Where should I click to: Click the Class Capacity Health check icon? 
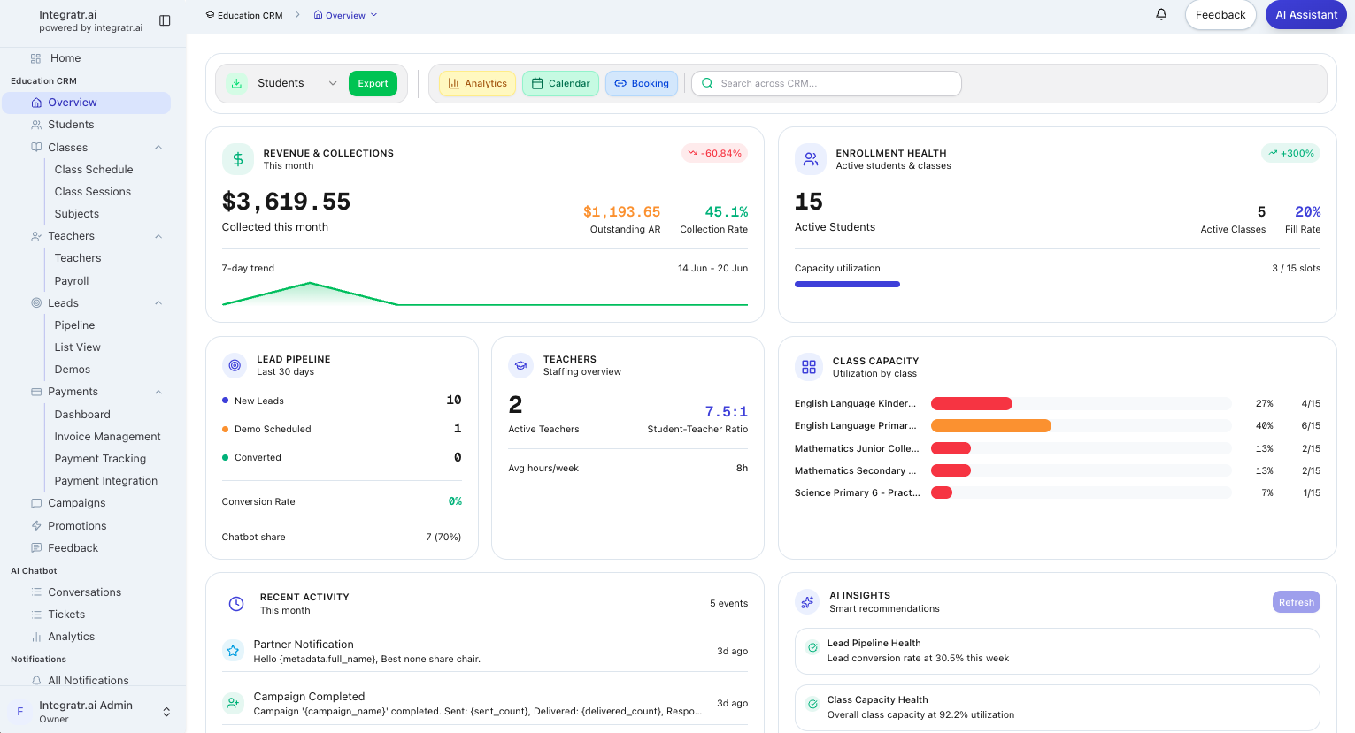pos(812,705)
